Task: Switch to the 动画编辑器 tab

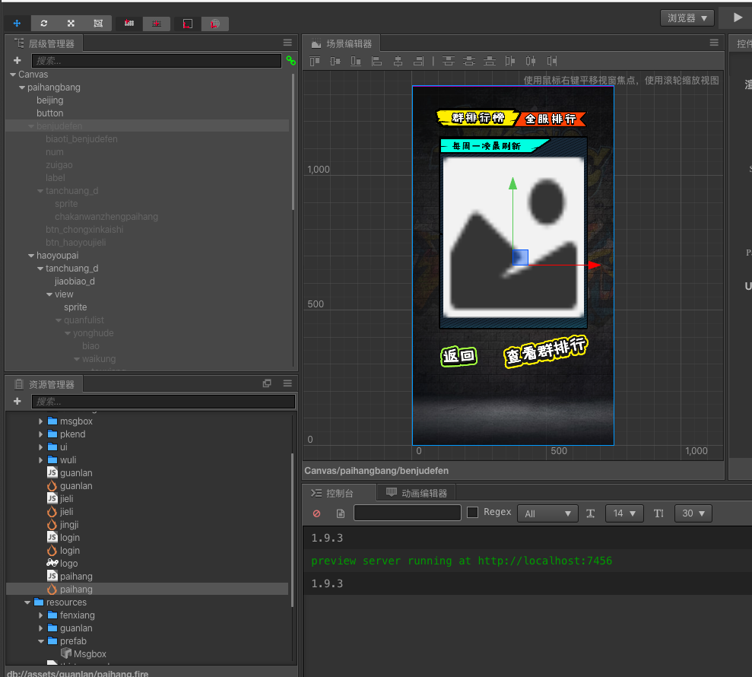Action: click(x=417, y=493)
